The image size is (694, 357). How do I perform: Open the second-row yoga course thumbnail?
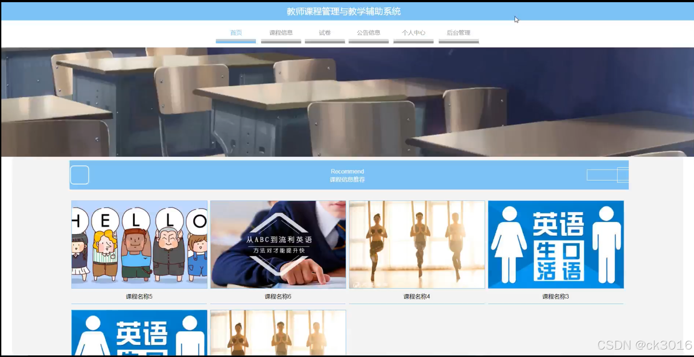[278, 333]
